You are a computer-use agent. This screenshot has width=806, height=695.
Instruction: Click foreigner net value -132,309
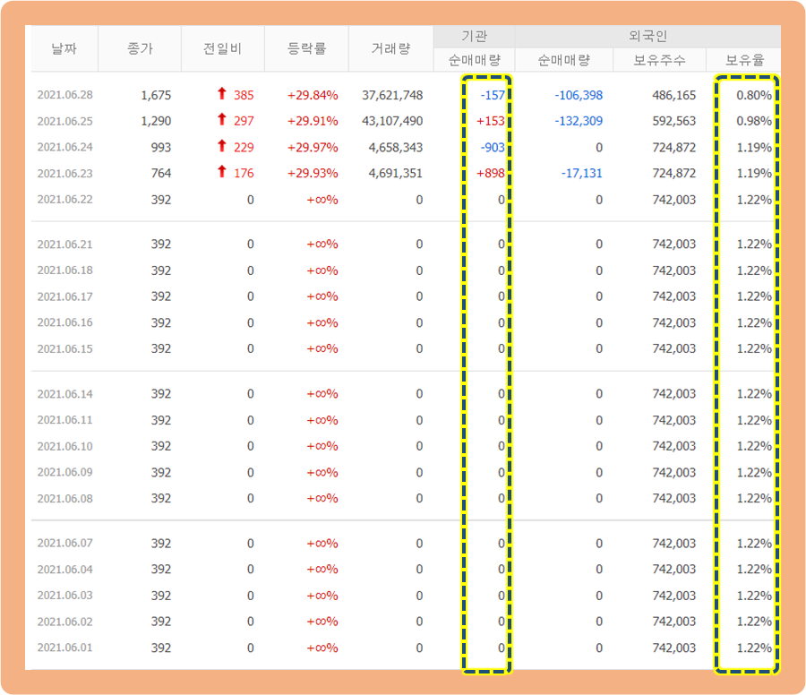(579, 121)
